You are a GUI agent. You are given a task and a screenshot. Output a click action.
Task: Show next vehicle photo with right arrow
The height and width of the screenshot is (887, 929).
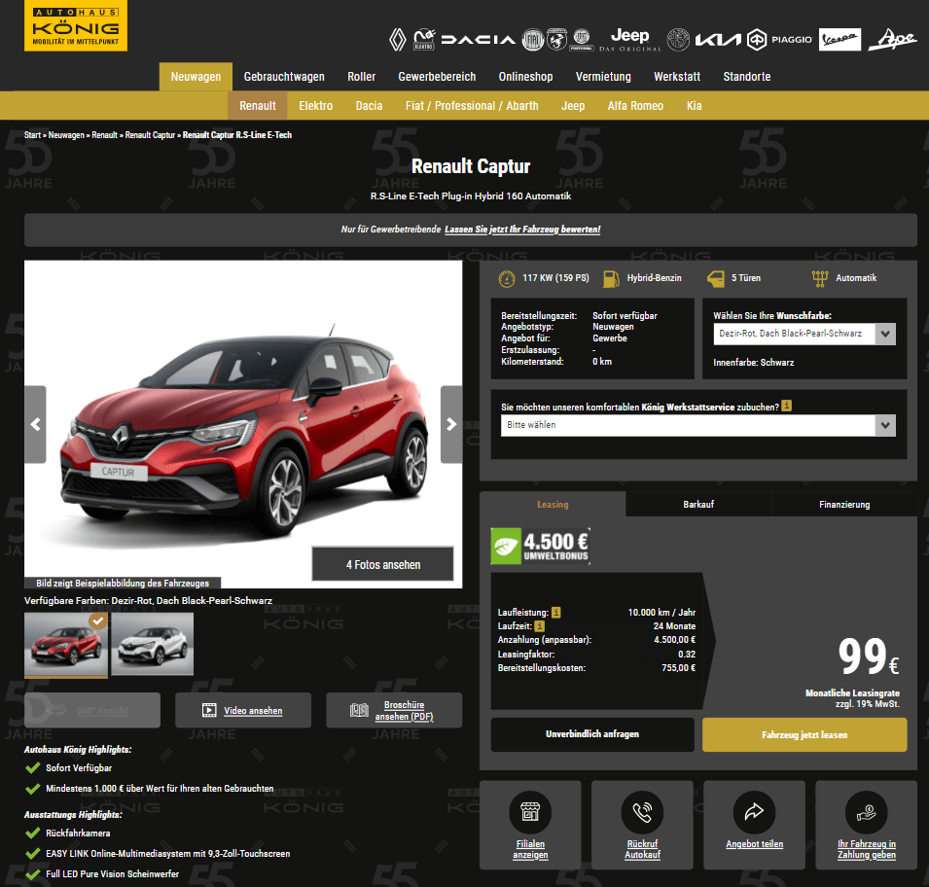451,424
